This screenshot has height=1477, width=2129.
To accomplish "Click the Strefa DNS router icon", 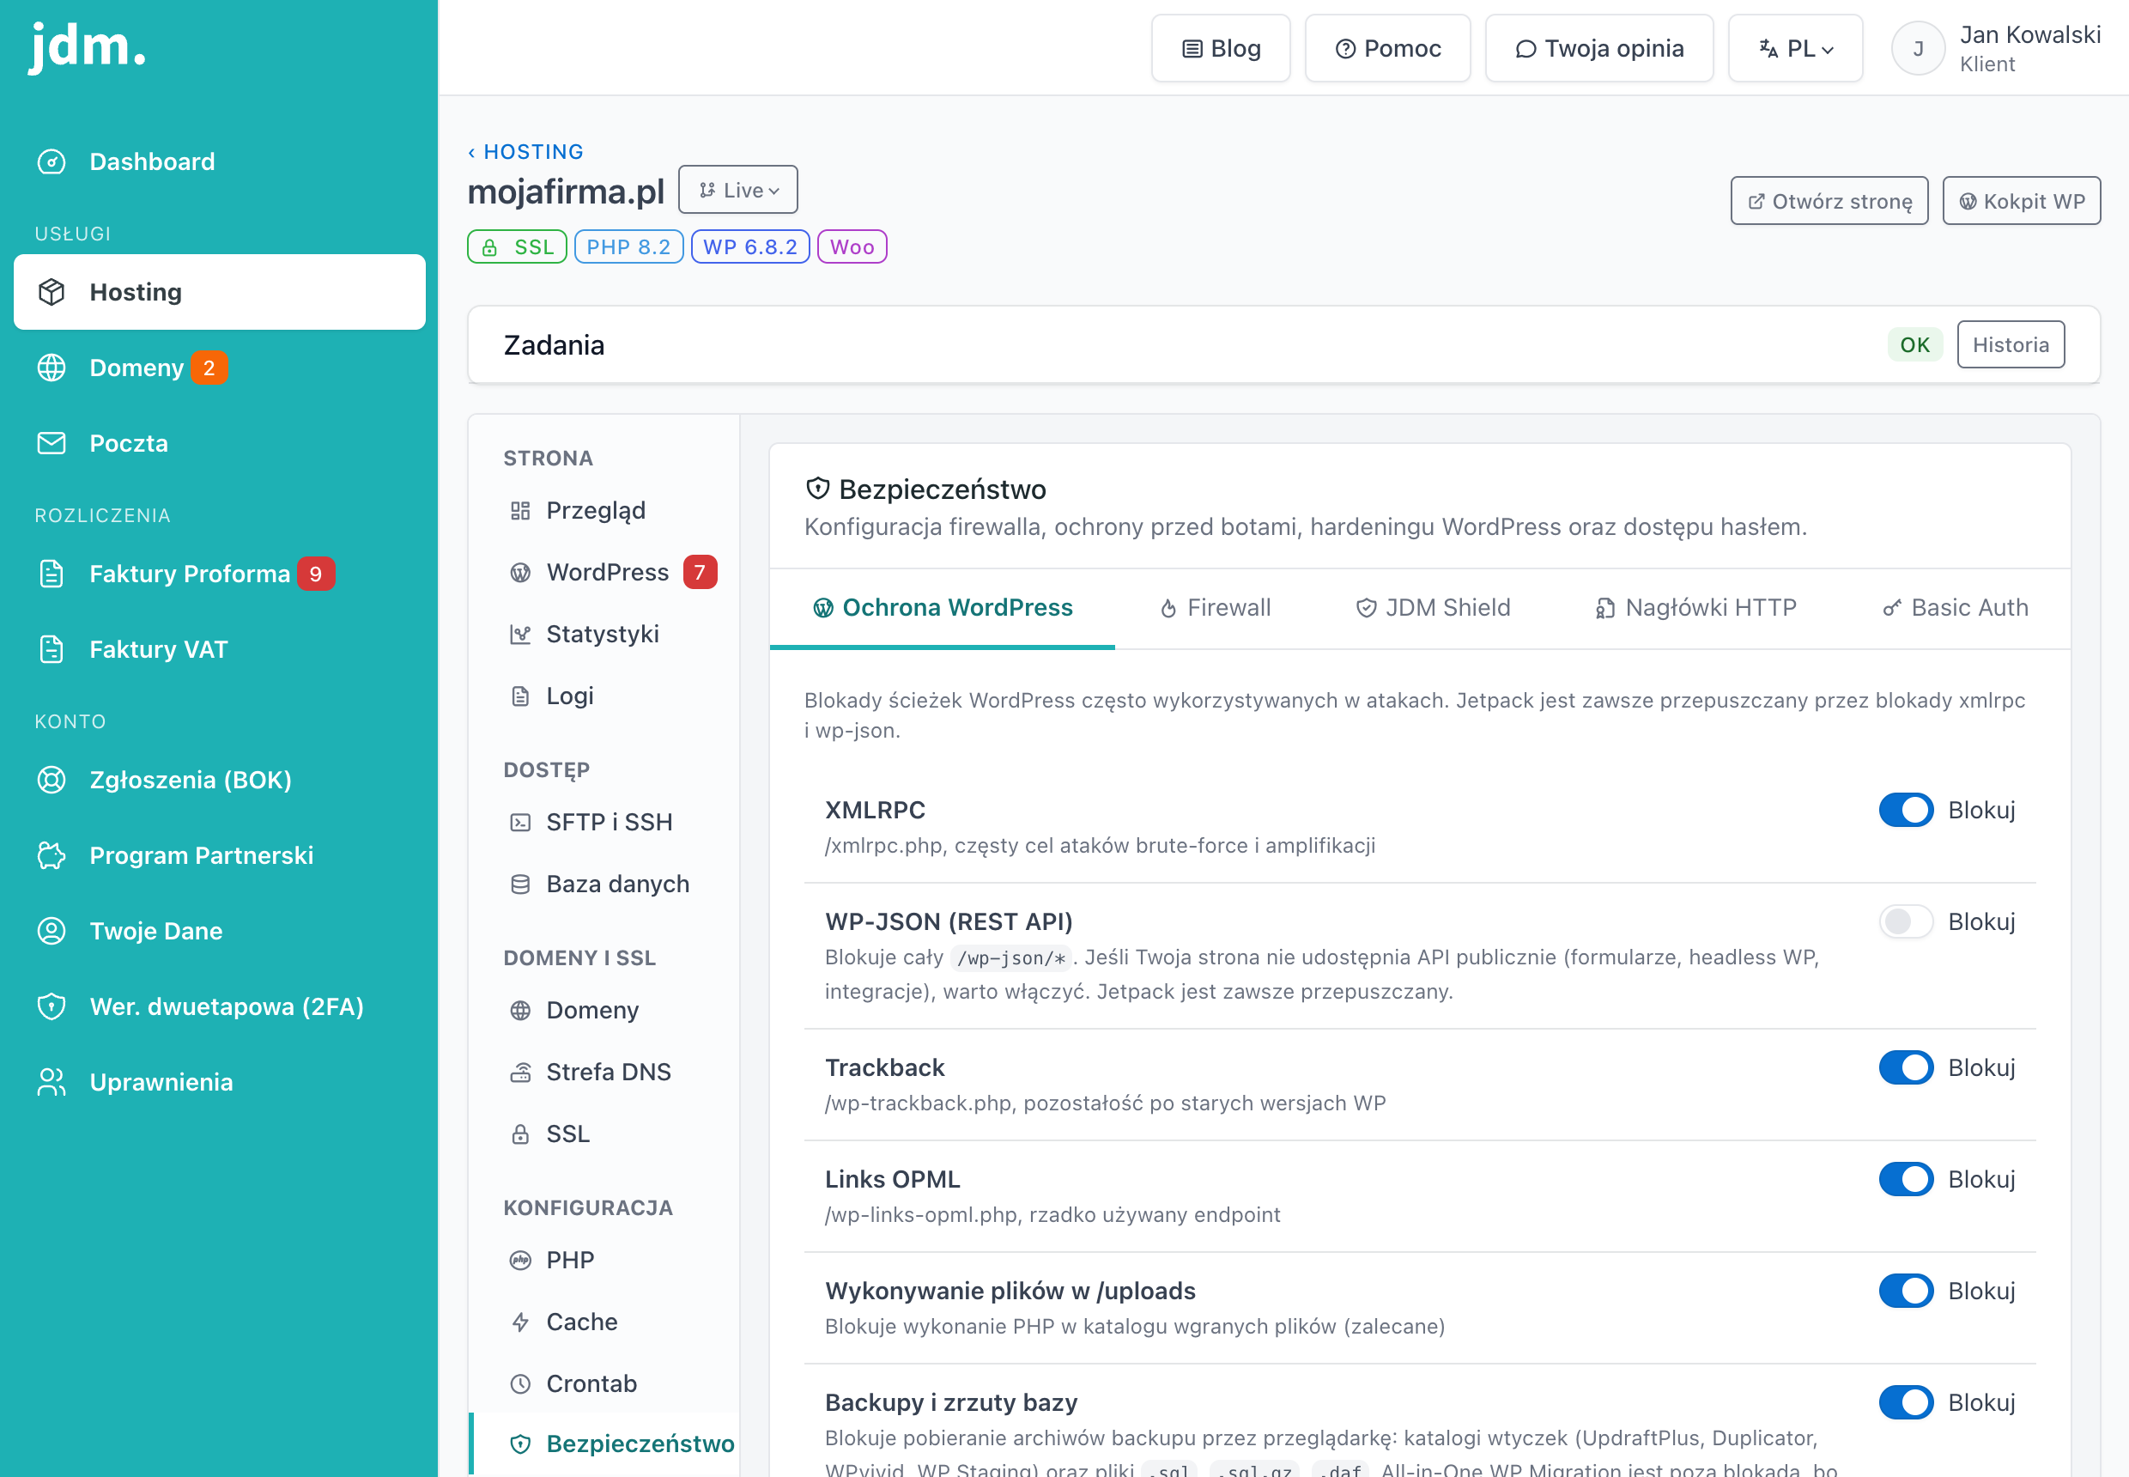I will [521, 1073].
